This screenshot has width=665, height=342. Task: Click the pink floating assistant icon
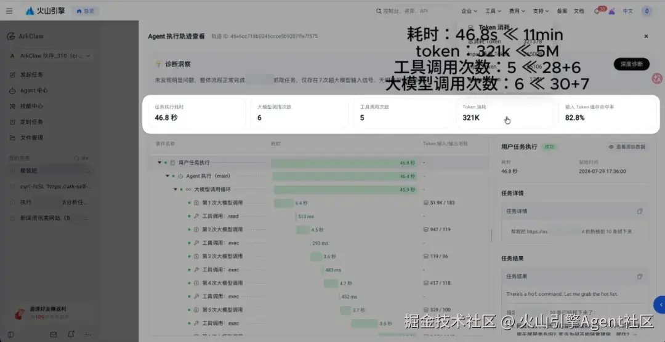[x=657, y=78]
